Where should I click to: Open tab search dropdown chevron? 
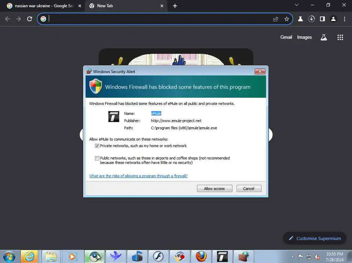point(297,5)
